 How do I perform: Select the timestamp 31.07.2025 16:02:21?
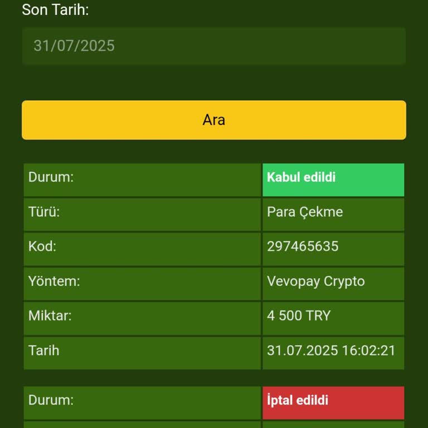click(331, 351)
